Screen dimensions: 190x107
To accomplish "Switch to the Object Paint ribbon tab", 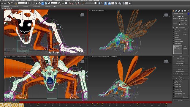I will click(37, 7).
